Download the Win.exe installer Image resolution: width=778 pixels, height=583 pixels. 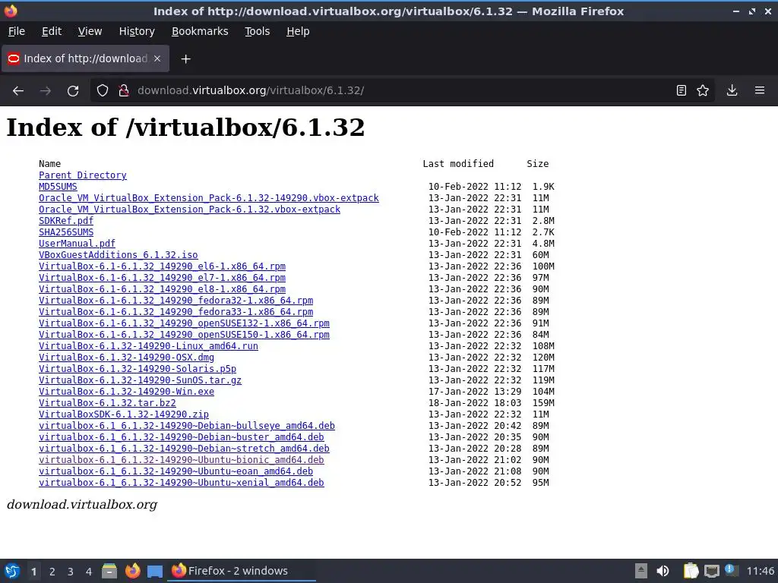(x=127, y=392)
